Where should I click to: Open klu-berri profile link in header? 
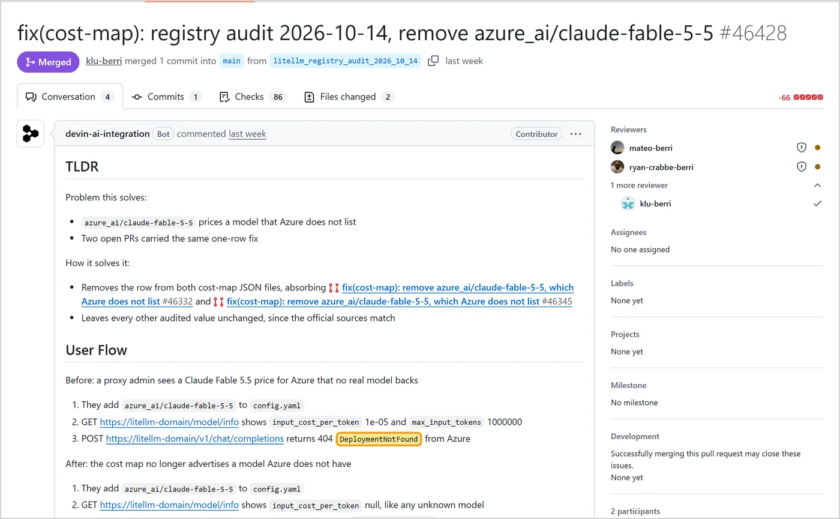click(x=104, y=61)
